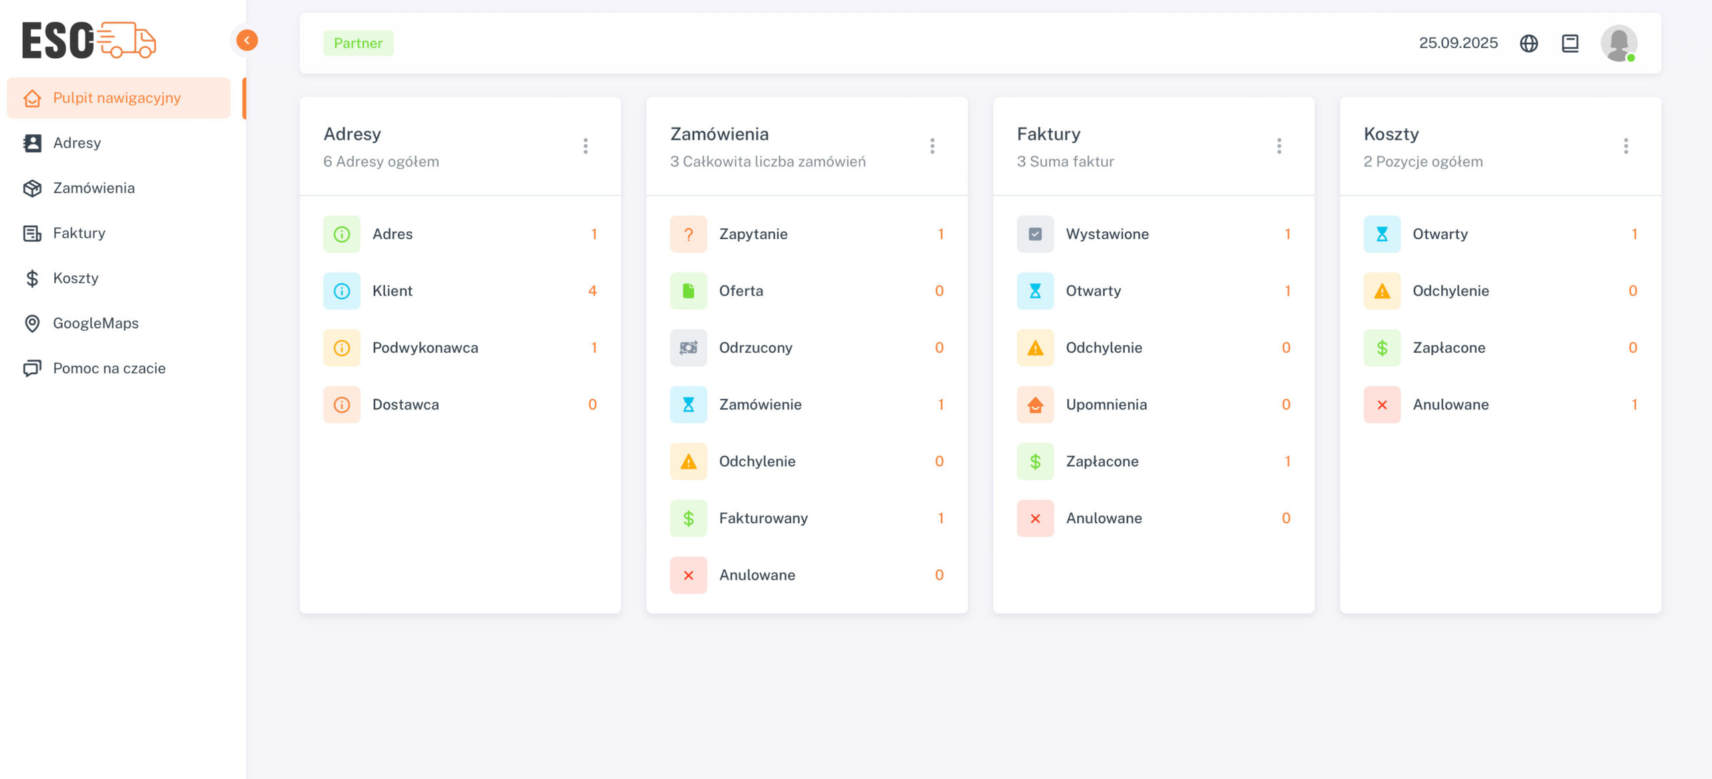This screenshot has height=779, width=1712.
Task: Click the ESO truck logo
Action: pos(89,40)
